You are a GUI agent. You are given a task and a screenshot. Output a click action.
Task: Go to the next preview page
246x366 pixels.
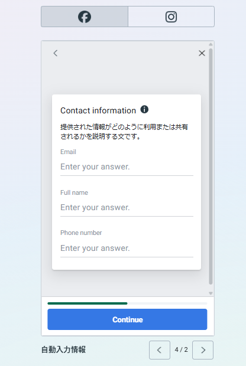tap(203, 350)
